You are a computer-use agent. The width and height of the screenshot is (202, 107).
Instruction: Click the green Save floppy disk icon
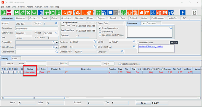[17, 12]
